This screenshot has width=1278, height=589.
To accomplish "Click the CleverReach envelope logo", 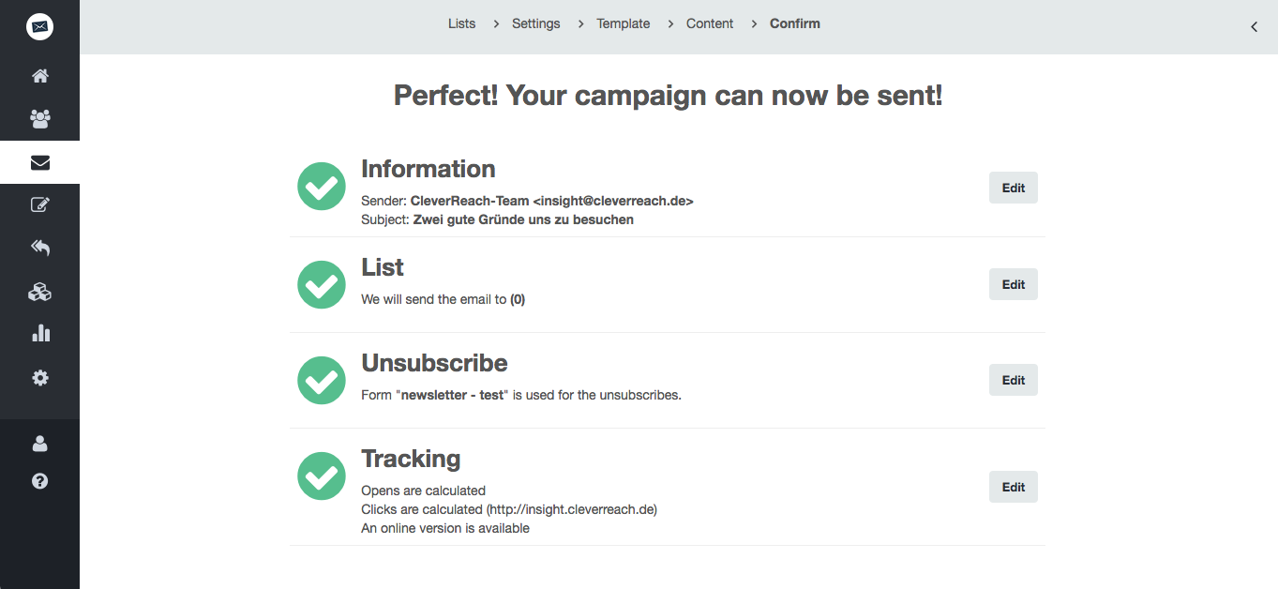I will click(x=39, y=27).
